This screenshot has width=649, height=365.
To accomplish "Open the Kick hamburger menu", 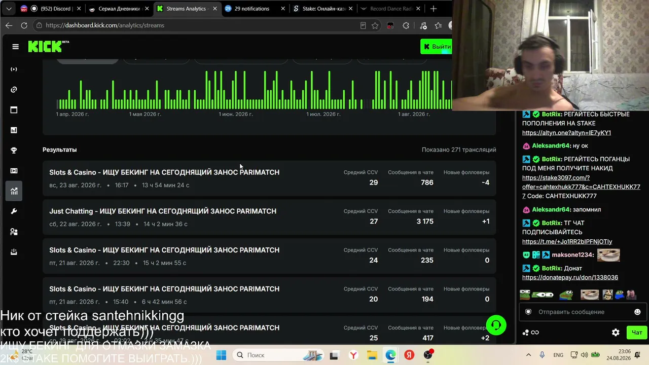I will coord(16,47).
